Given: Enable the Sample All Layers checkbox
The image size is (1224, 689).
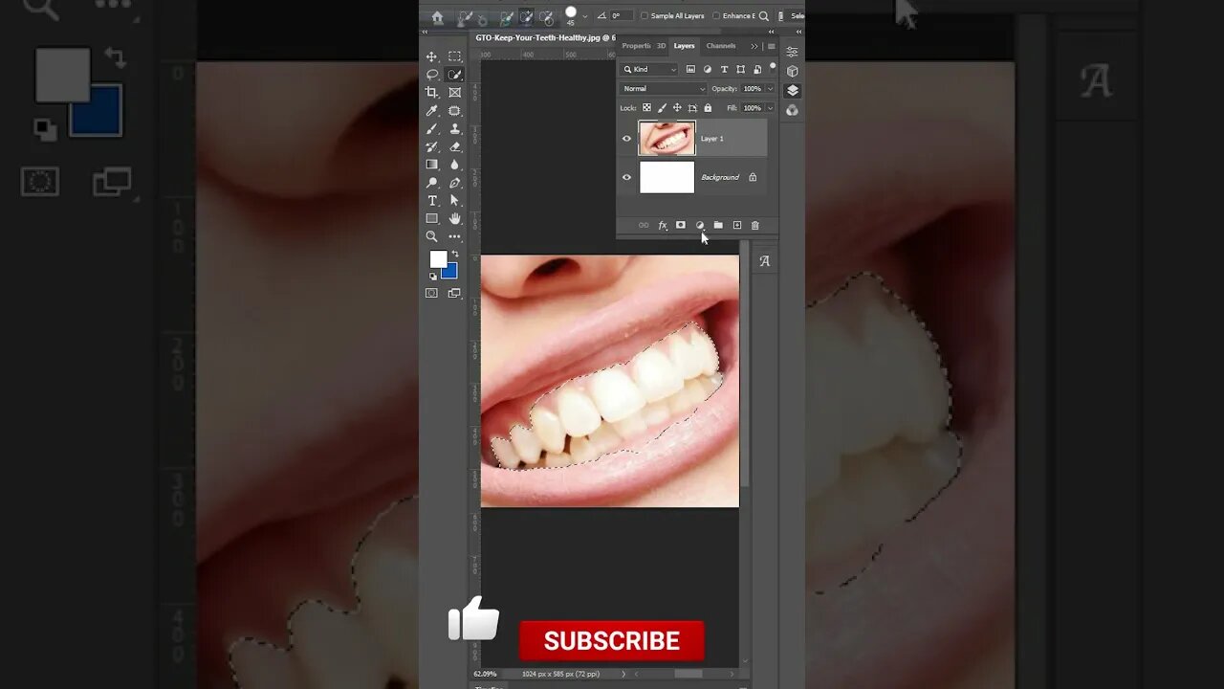Looking at the screenshot, I should tap(644, 16).
